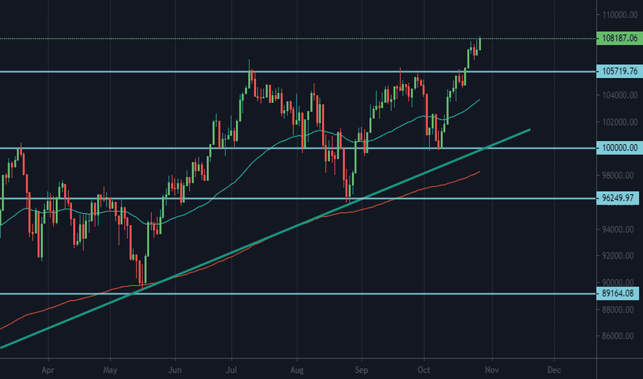The height and width of the screenshot is (379, 643).
Task: Select the 96249.97 horizontal line price label
Action: (x=617, y=198)
